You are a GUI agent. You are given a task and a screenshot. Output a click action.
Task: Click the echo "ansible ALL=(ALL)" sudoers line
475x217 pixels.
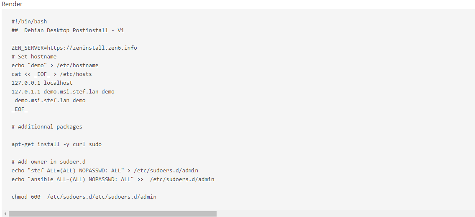pyautogui.click(x=113, y=179)
